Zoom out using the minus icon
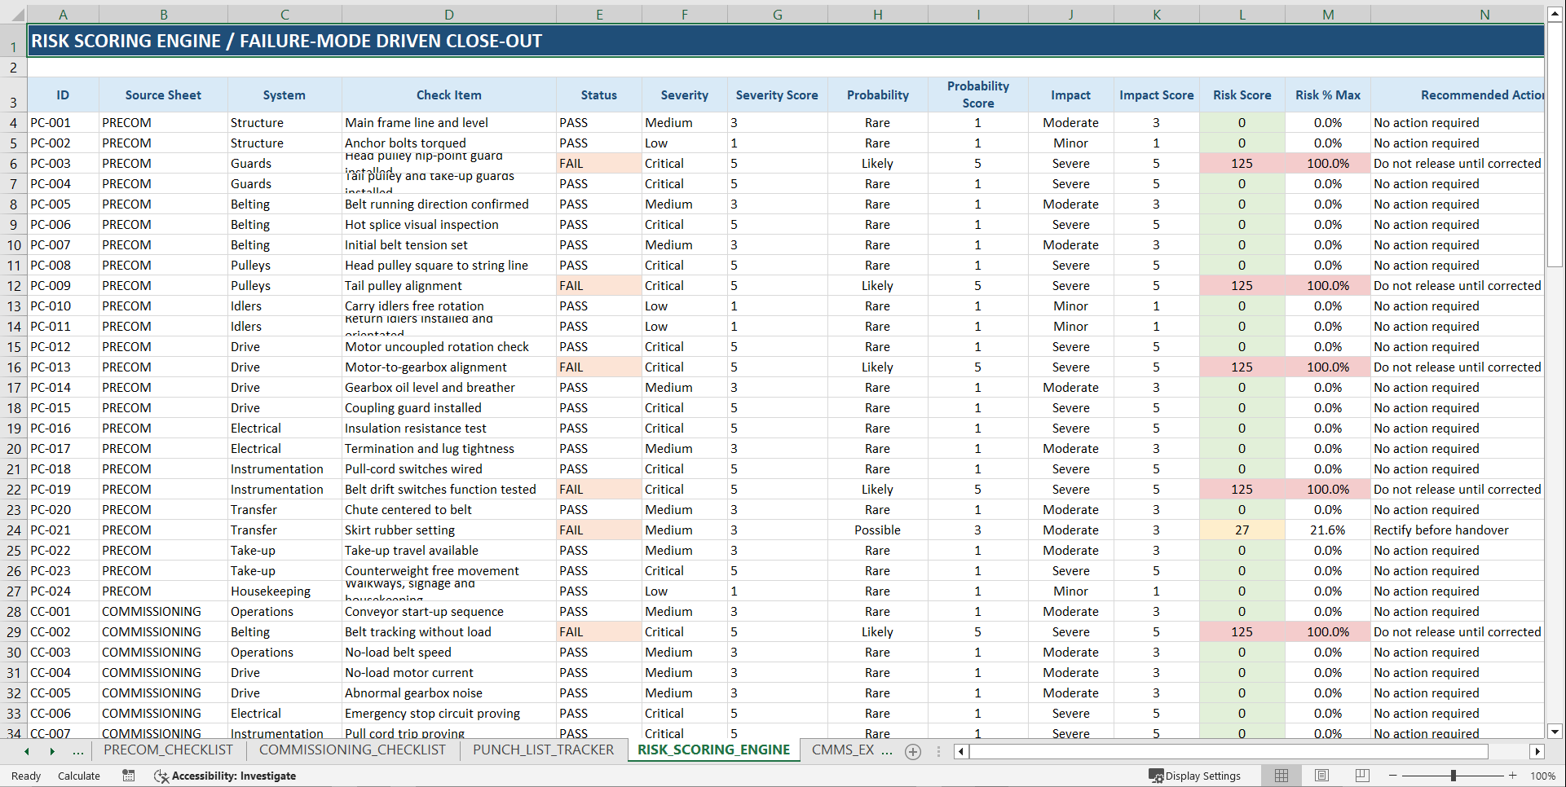 point(1392,776)
